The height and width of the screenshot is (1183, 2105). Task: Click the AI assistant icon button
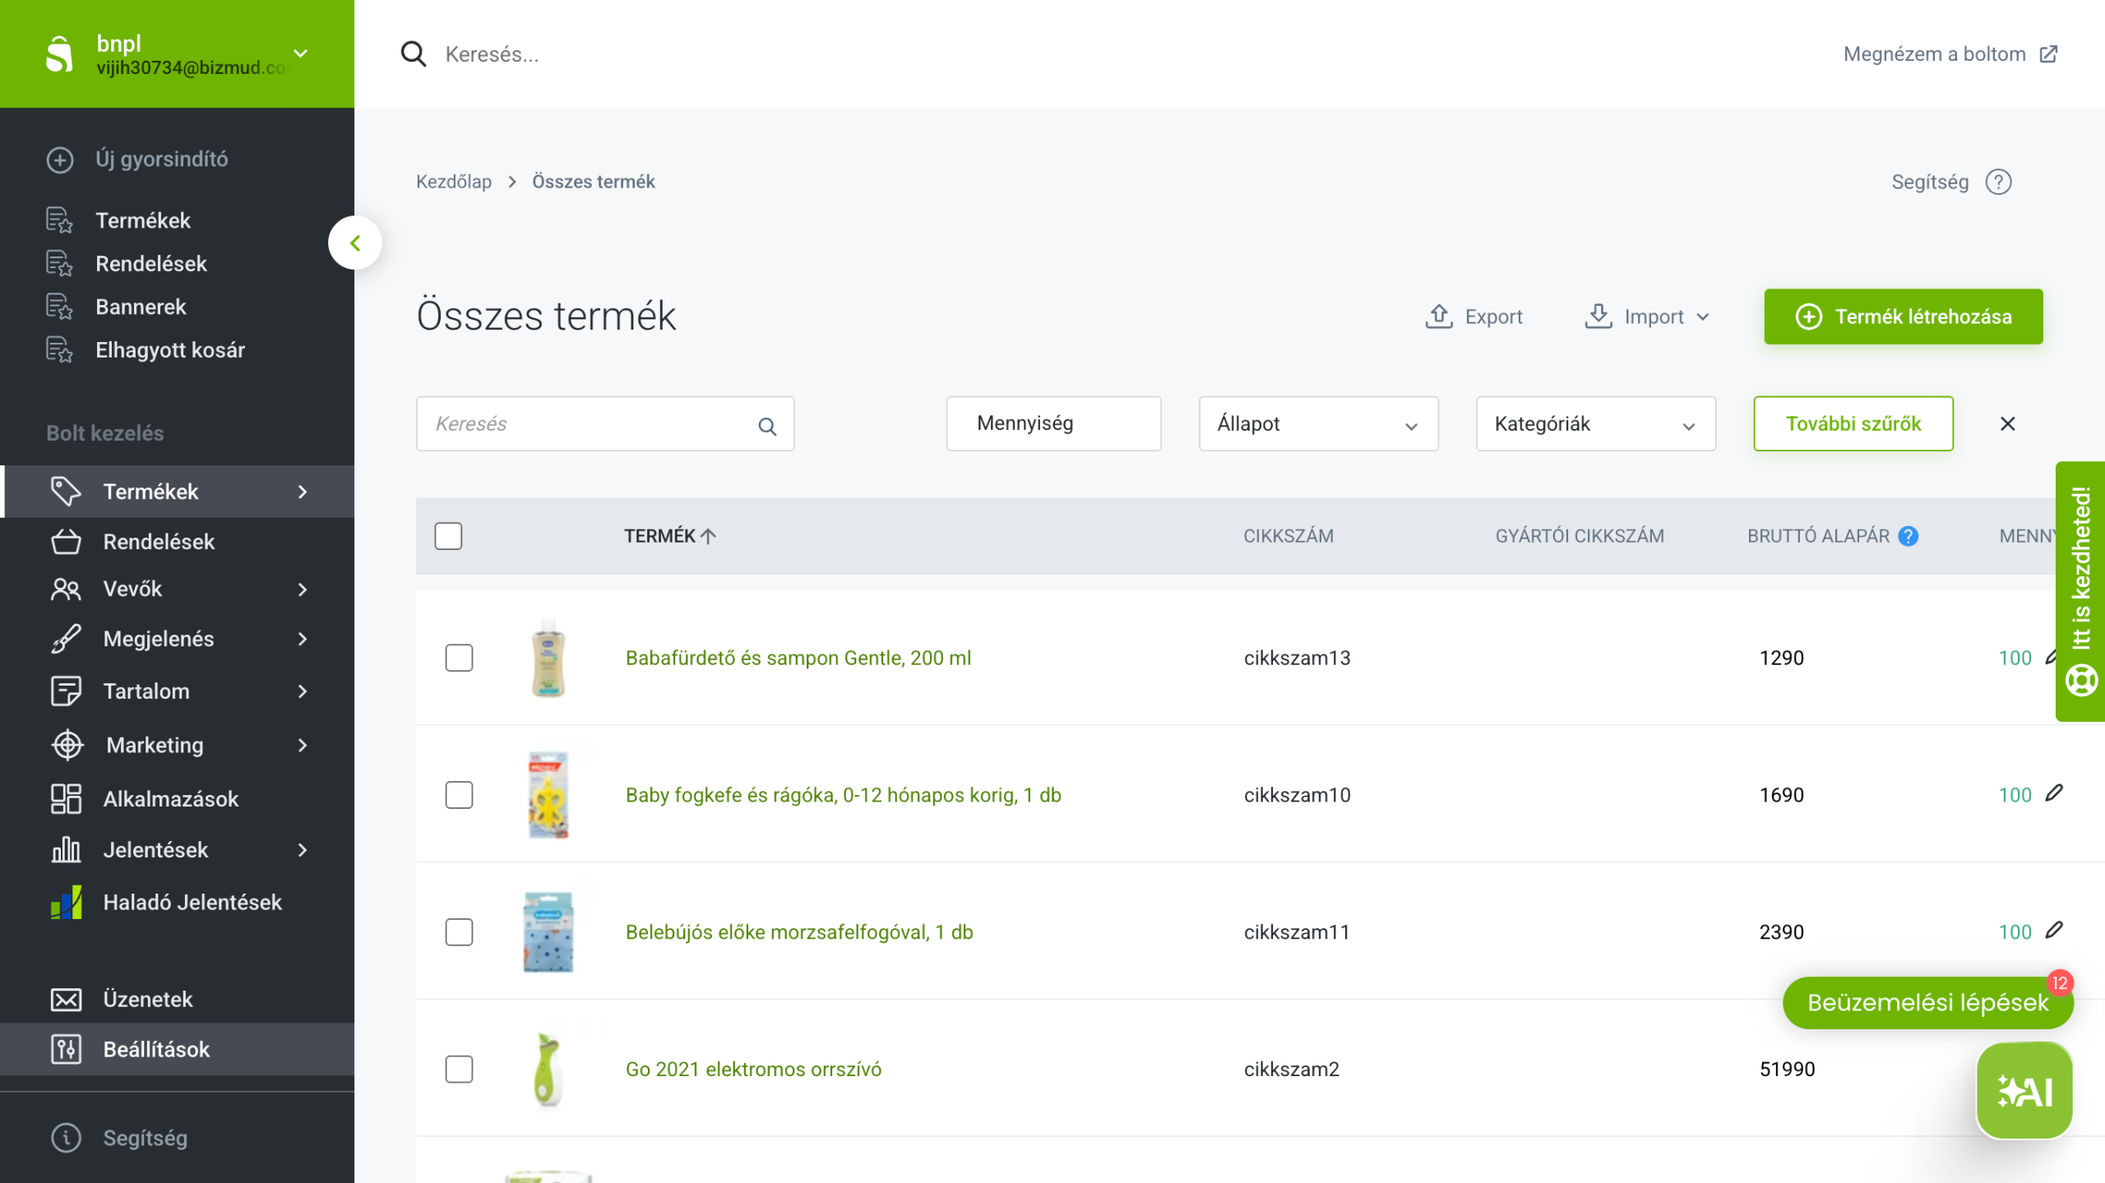[x=2024, y=1090]
